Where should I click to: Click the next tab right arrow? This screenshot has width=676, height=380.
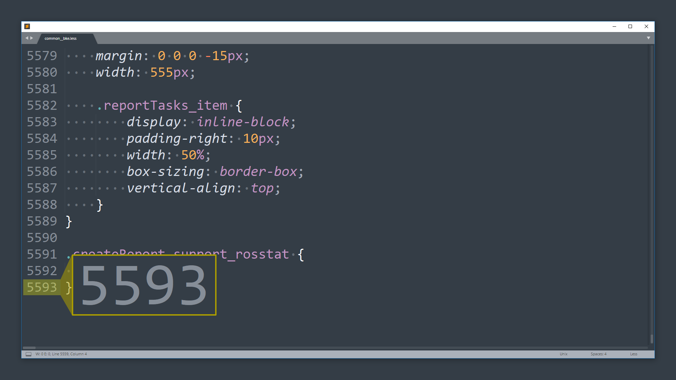click(32, 38)
